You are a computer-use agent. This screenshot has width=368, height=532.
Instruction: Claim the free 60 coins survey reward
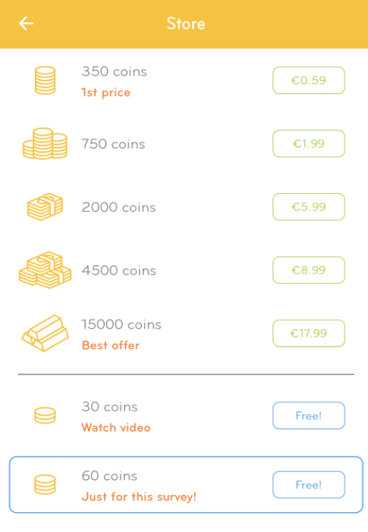click(309, 485)
